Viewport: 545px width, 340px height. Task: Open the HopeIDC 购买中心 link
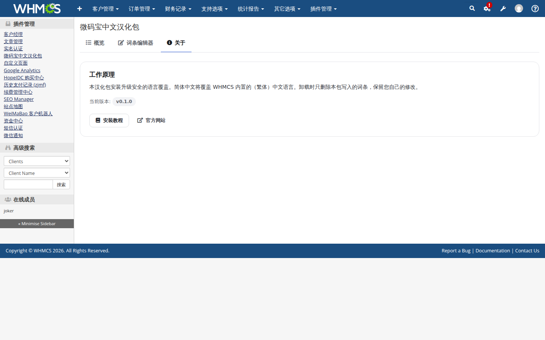coord(24,77)
